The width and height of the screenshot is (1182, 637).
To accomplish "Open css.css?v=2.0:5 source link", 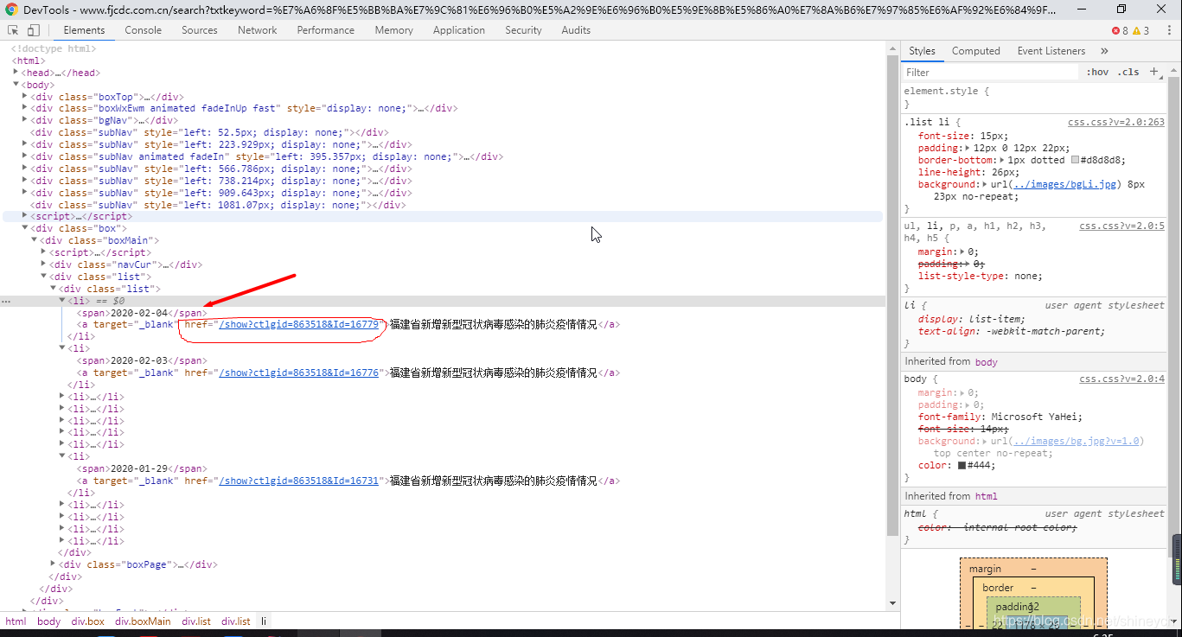I will click(1121, 226).
